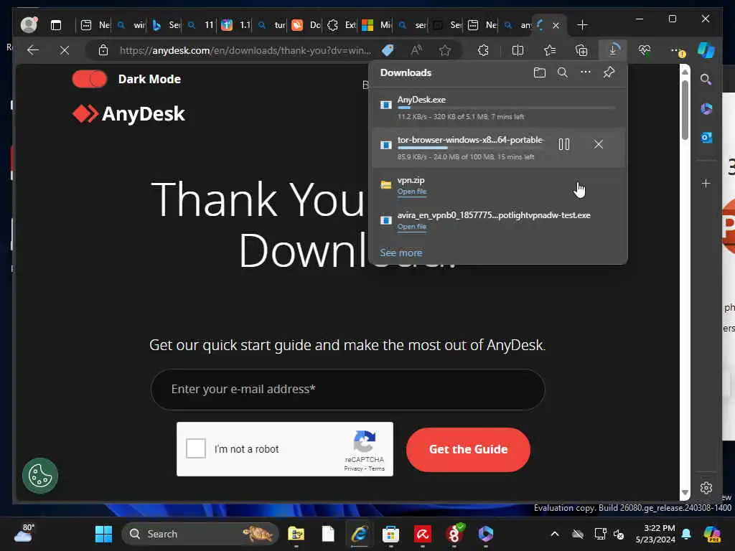Open Copilot preview taskbar icon

point(712,534)
